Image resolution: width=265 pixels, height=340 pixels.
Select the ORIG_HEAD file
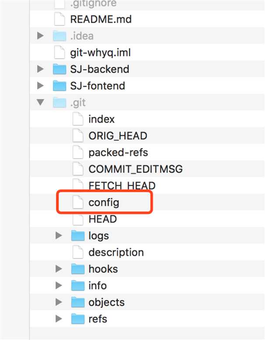click(117, 136)
